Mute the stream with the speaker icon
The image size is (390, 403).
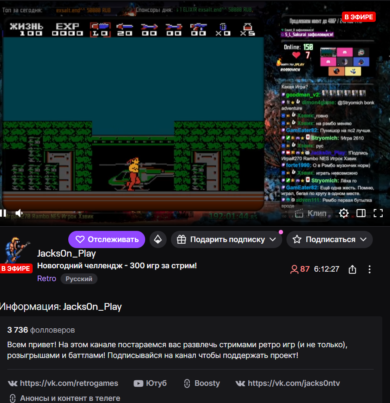coord(19,213)
